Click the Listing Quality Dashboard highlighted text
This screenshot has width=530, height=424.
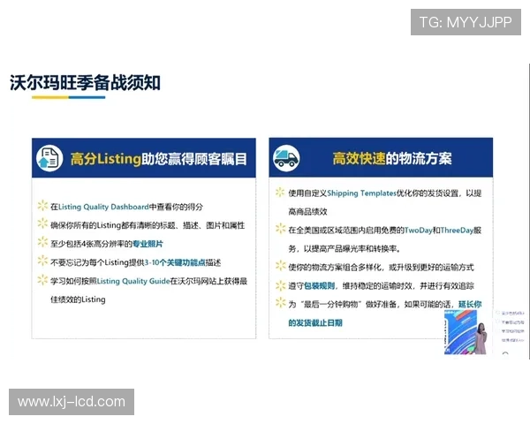(103, 207)
